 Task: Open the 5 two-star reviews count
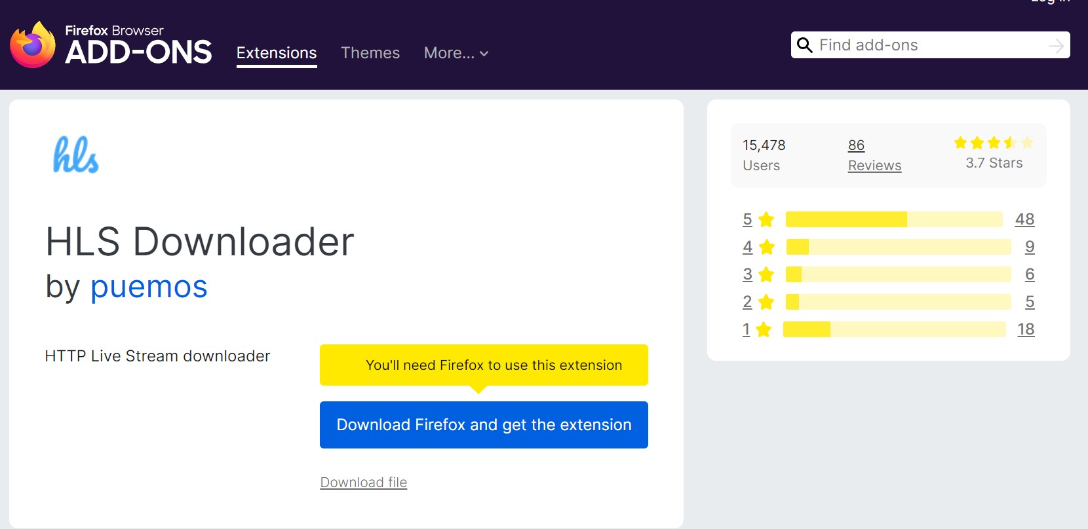coord(1030,302)
